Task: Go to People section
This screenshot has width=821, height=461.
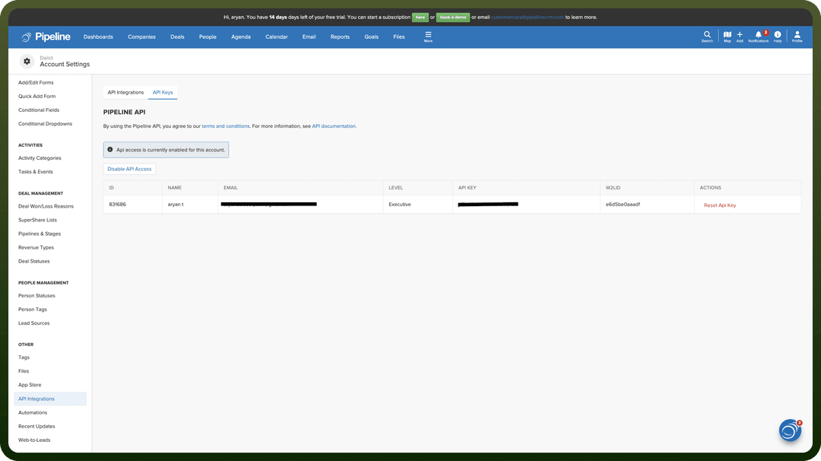Action: tap(208, 37)
